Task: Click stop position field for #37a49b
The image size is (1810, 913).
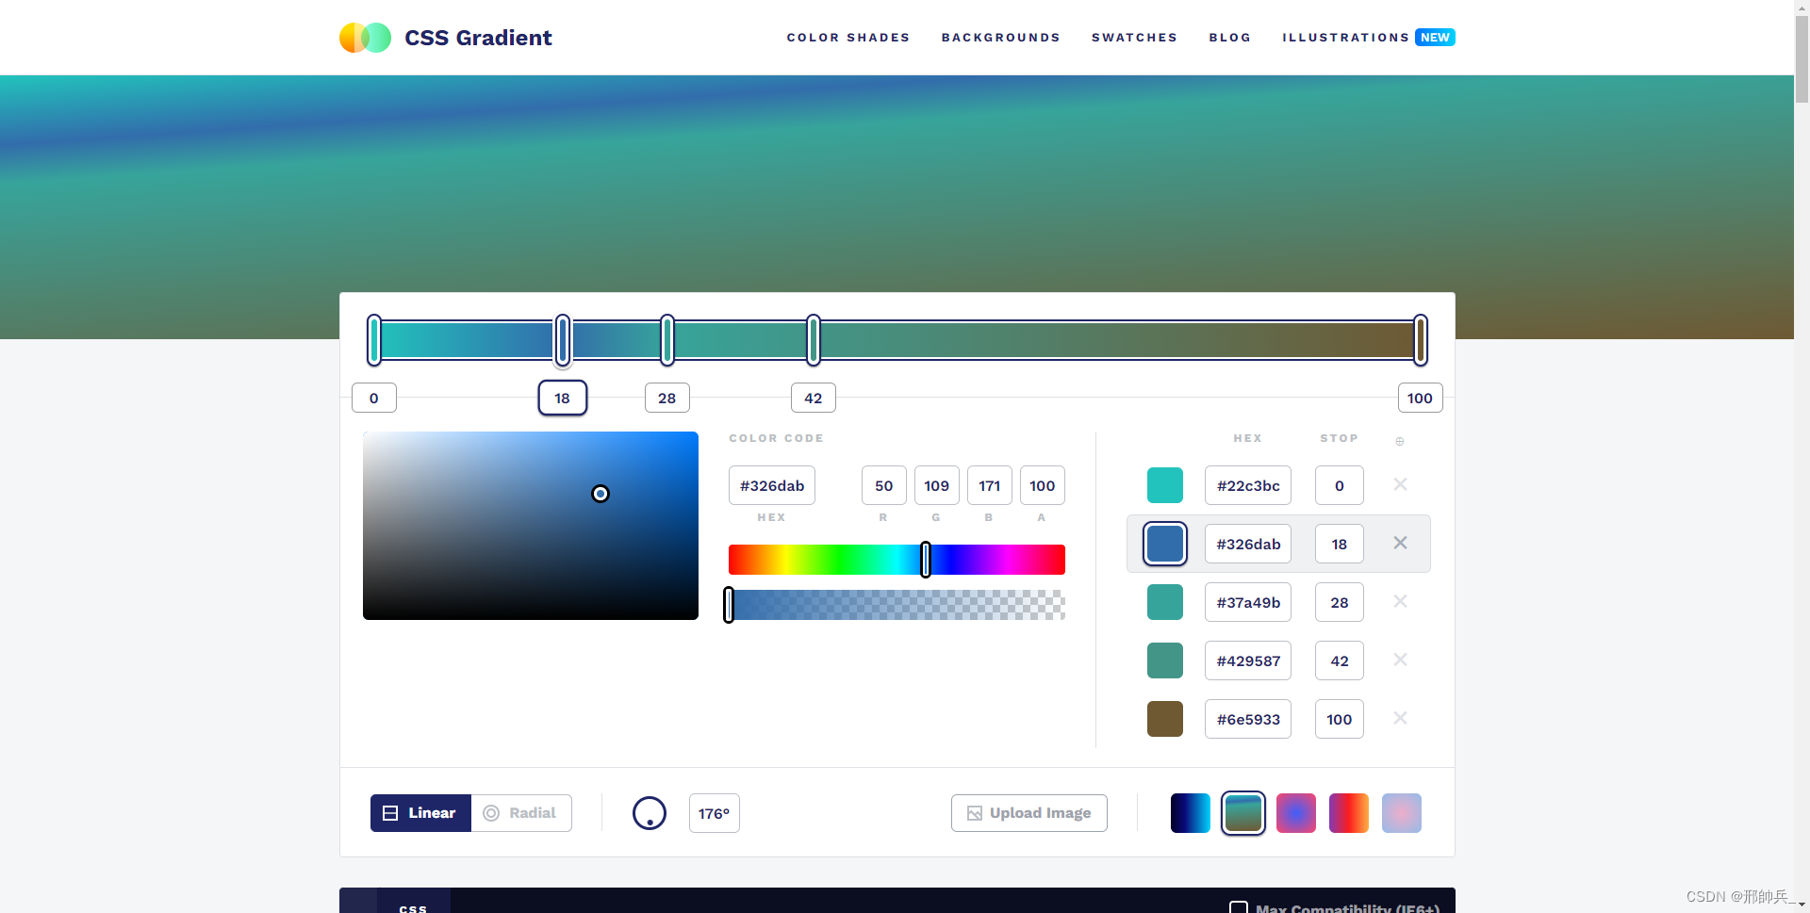Action: coord(1340,602)
